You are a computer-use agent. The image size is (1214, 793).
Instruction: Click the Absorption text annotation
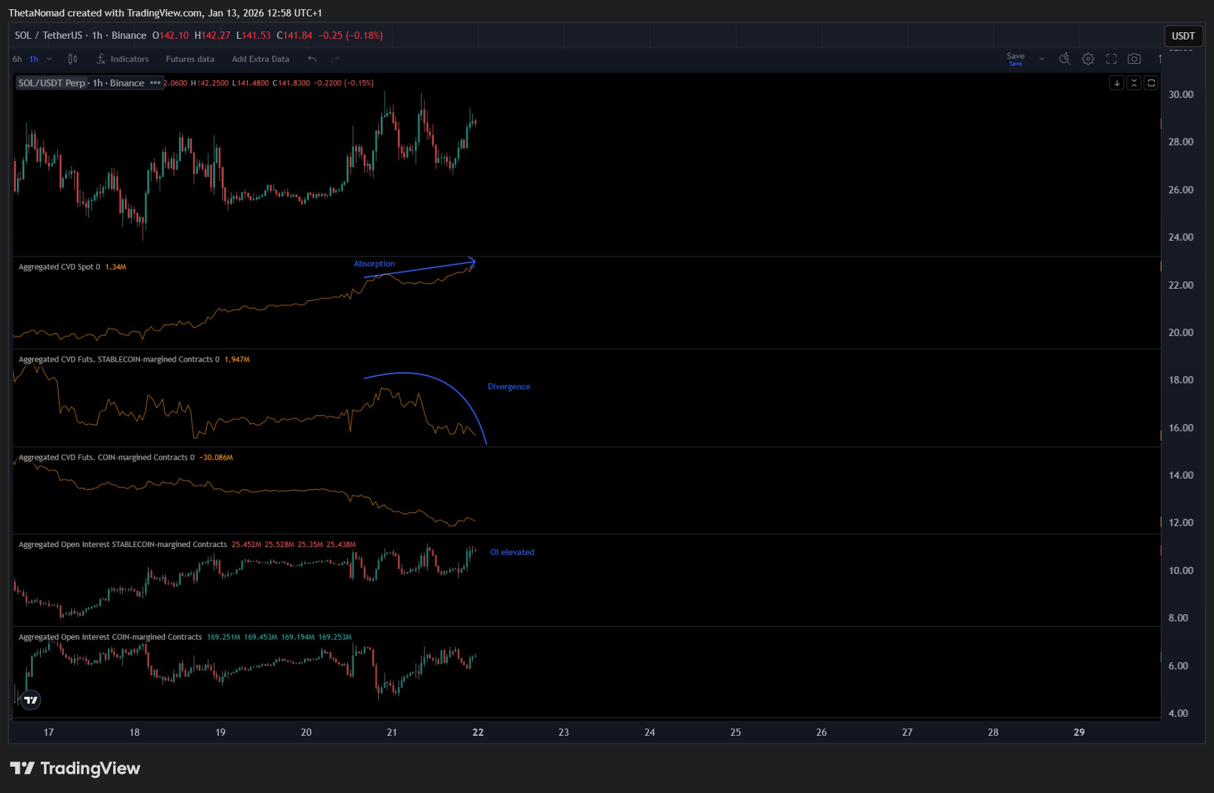(374, 264)
